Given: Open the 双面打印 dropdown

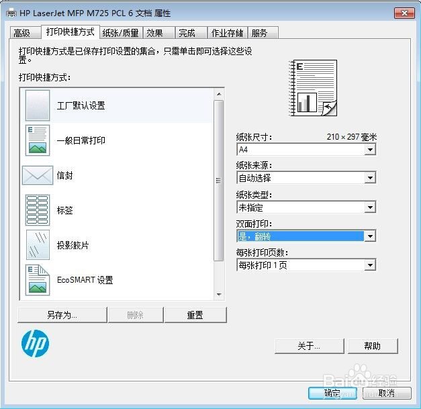Looking at the screenshot, I should coord(306,236).
